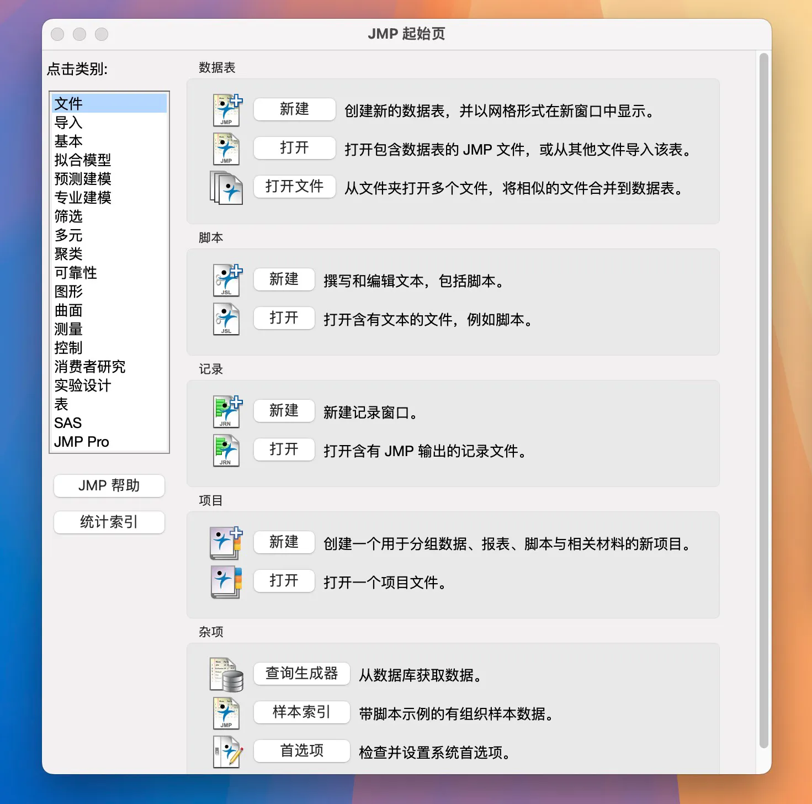Select 测量 category
The width and height of the screenshot is (812, 804).
tap(109, 329)
